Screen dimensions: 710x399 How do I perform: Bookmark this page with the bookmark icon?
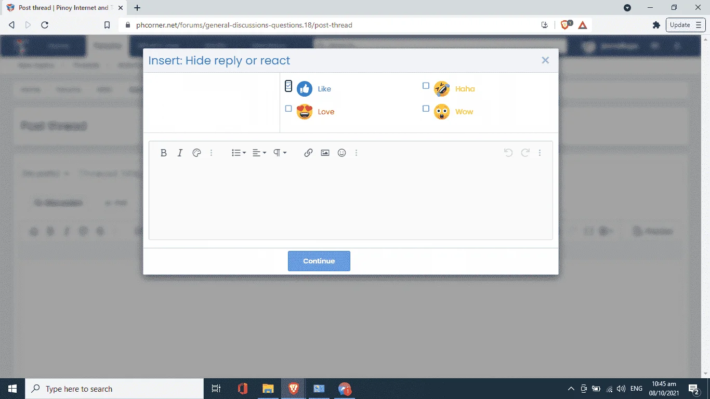click(x=107, y=25)
